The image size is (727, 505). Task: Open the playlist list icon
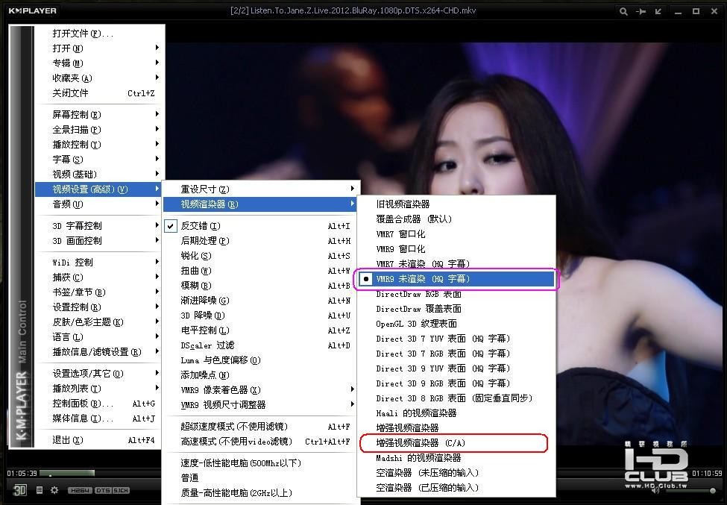40,490
